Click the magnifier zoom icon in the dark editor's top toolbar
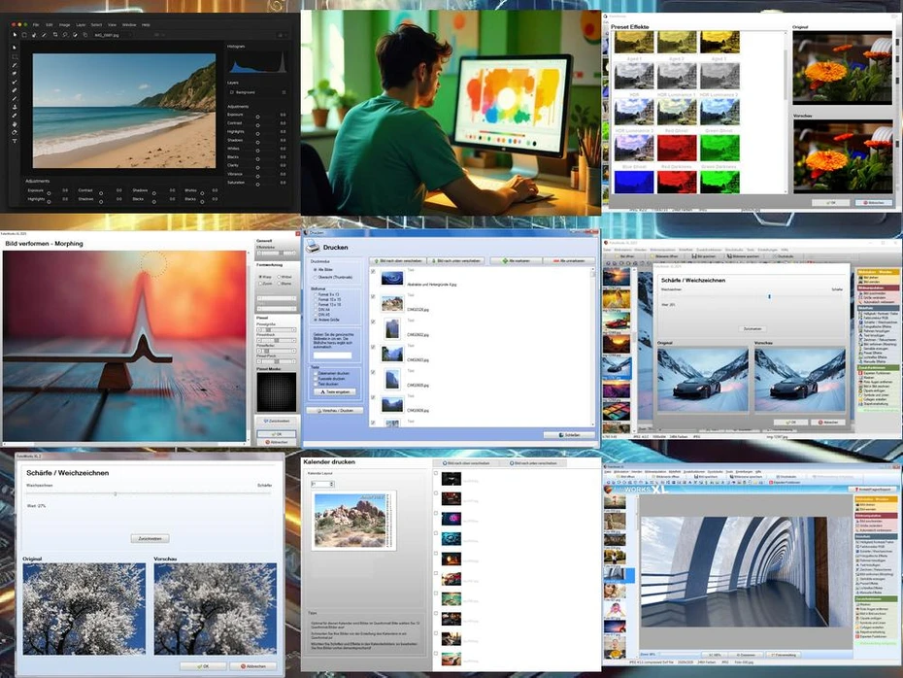The height and width of the screenshot is (678, 903). pos(64,34)
